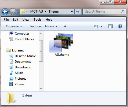Open the Videos library
Image resolution: width=128 pixels, height=107 pixels.
pyautogui.click(x=19, y=84)
